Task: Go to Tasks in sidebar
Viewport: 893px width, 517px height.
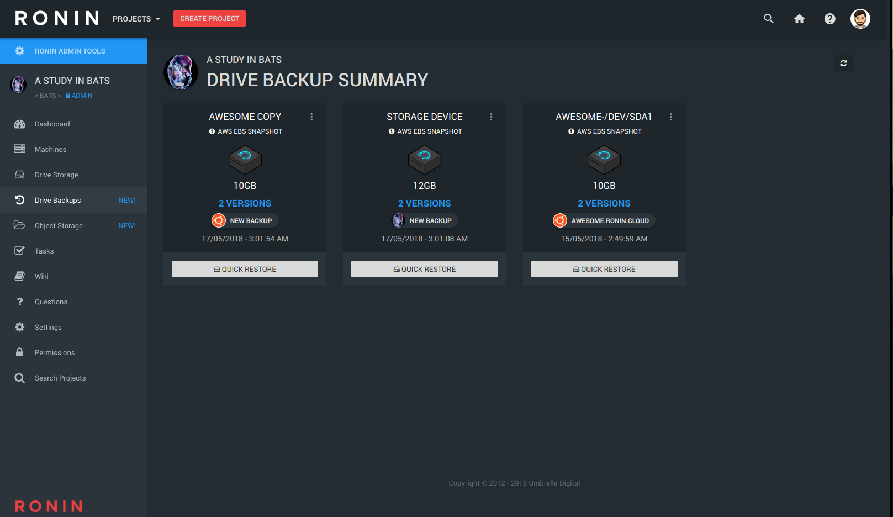Action: tap(73, 251)
